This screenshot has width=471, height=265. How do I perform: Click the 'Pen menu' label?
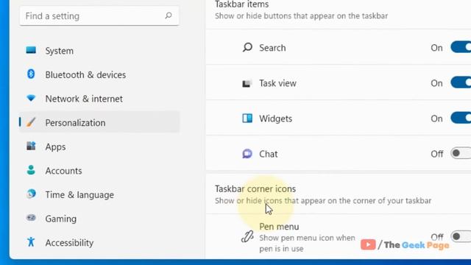click(x=279, y=227)
